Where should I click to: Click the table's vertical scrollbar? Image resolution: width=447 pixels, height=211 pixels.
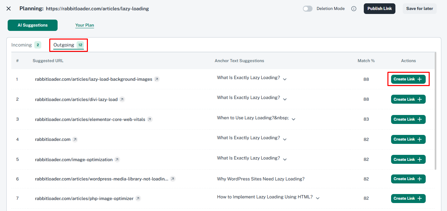click(x=435, y=111)
